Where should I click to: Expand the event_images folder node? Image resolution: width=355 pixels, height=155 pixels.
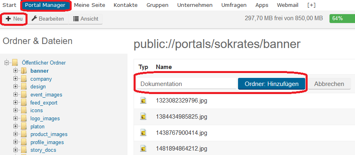point(15,94)
